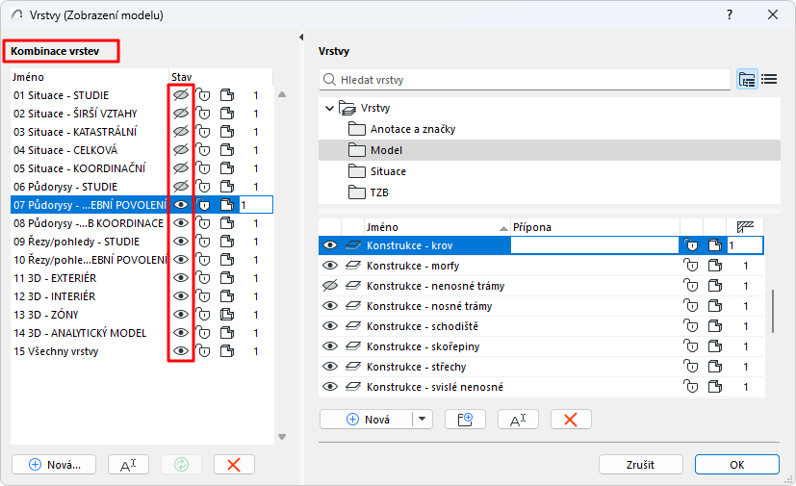Click new folder icon below layers list
This screenshot has height=486, width=796.
465,419
